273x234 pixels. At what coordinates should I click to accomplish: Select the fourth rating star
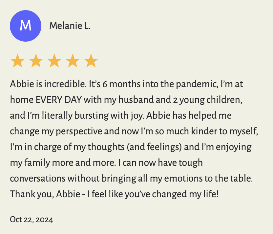(x=73, y=61)
